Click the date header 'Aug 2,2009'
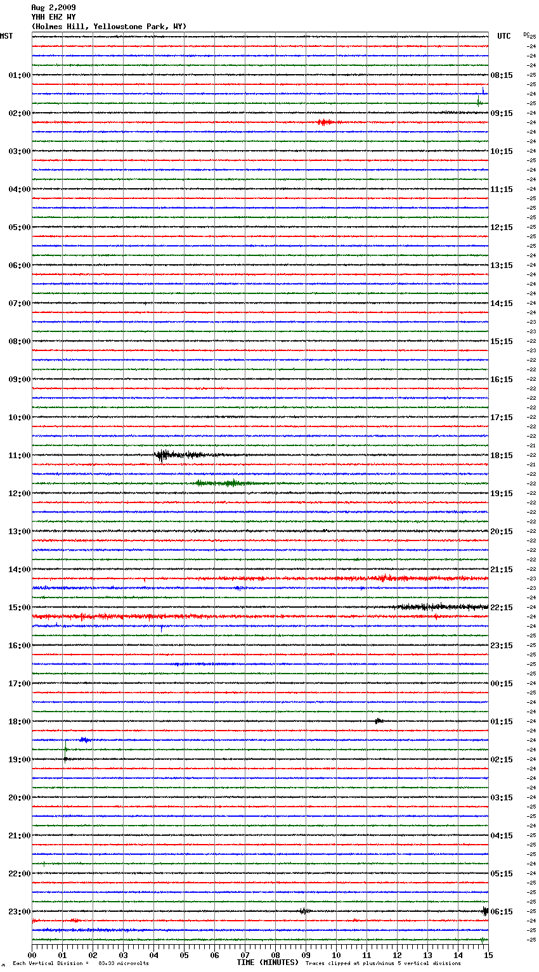 [x=53, y=8]
